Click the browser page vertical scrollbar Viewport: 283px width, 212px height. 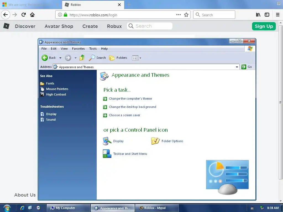(281, 102)
